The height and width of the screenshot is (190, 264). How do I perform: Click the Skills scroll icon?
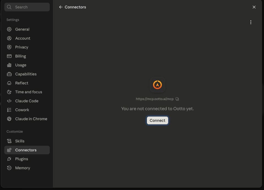click(9, 141)
